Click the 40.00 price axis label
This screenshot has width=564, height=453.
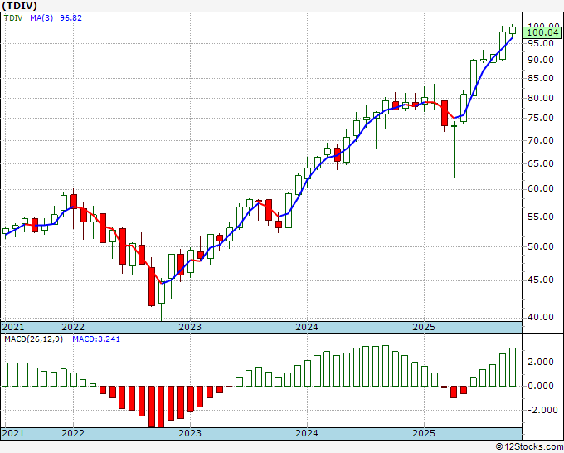541,317
